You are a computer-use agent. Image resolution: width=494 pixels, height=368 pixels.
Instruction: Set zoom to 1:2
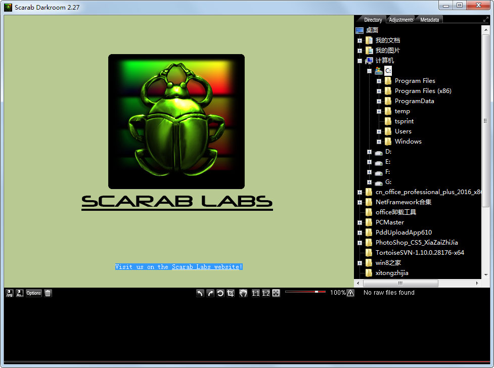265,293
